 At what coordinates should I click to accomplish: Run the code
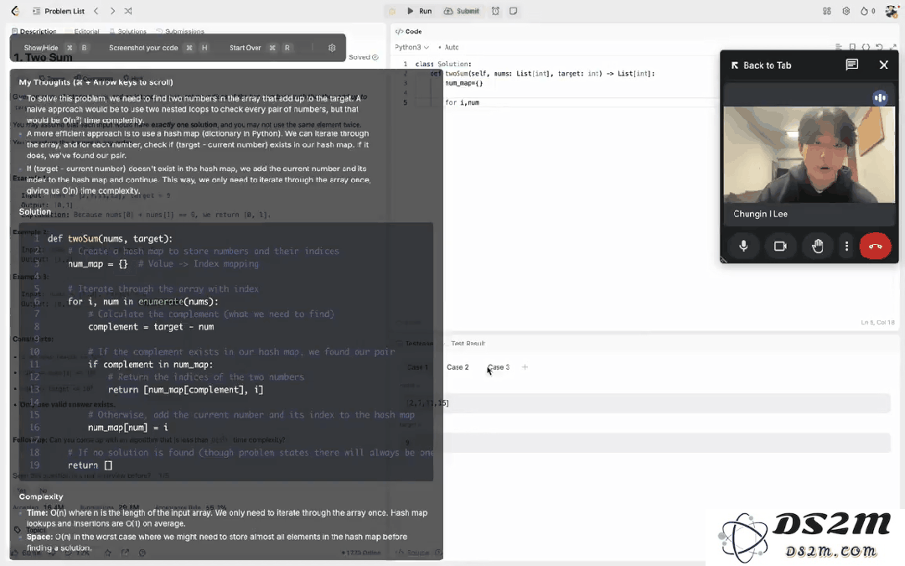click(420, 11)
